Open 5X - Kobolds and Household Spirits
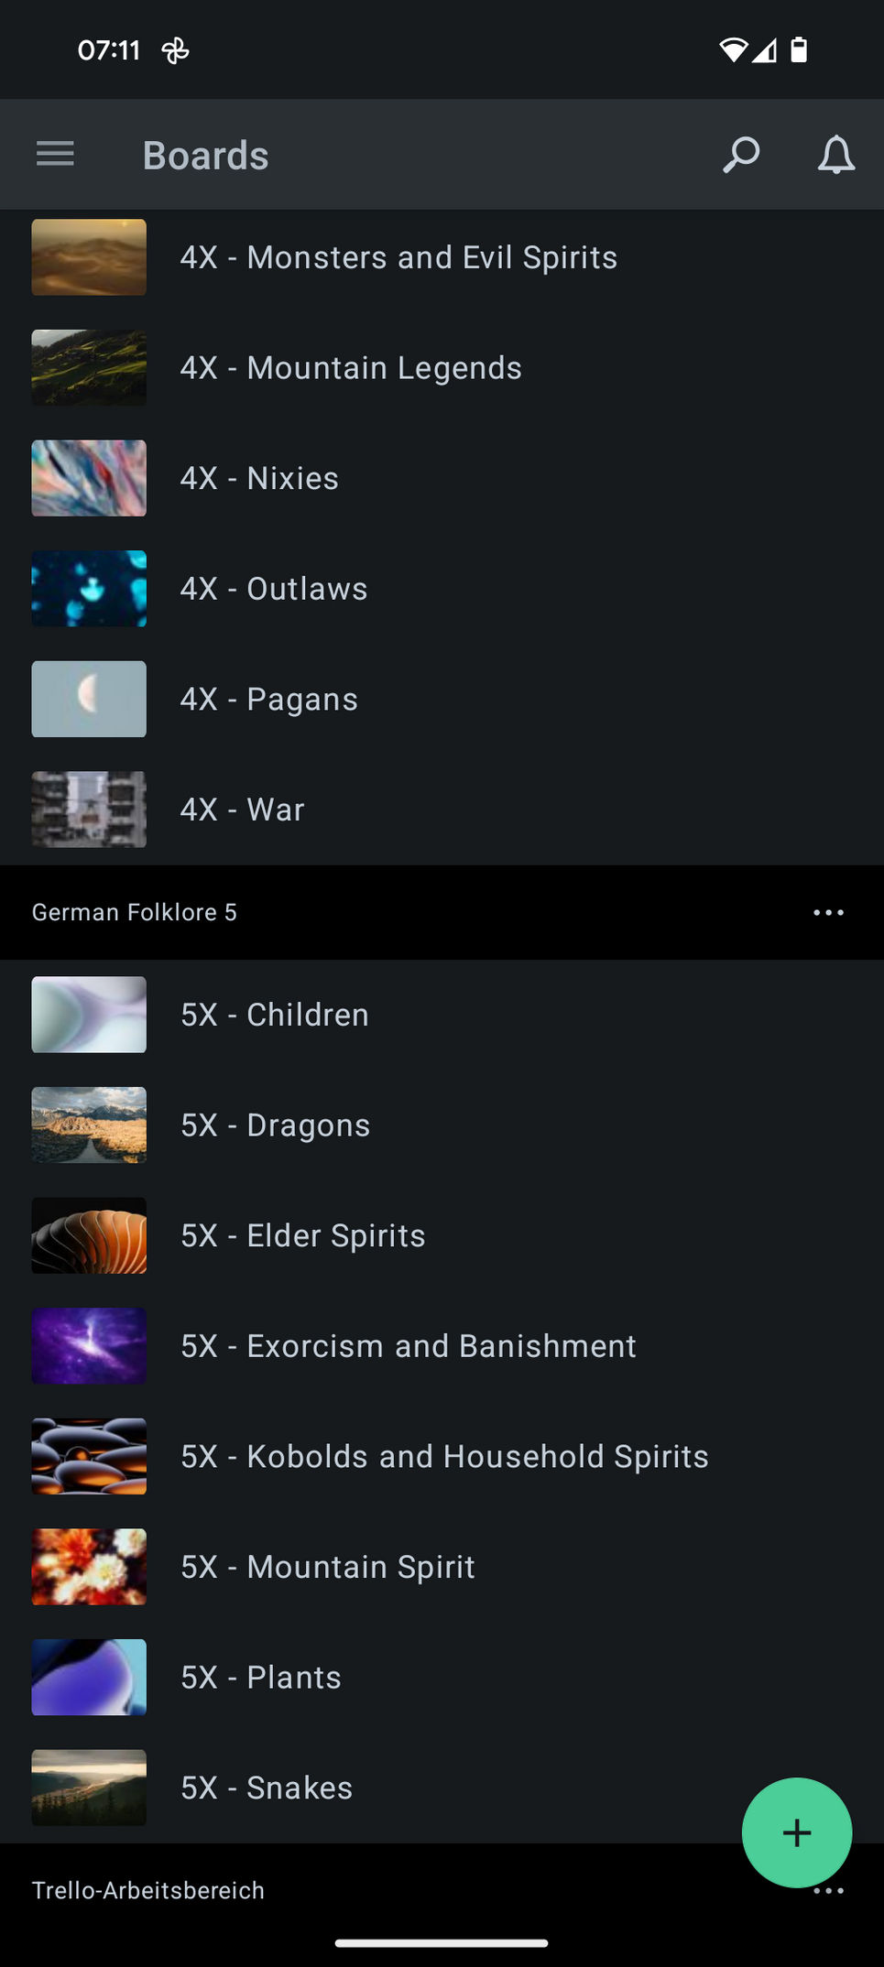Screen dimensions: 884x1967 tap(444, 1457)
